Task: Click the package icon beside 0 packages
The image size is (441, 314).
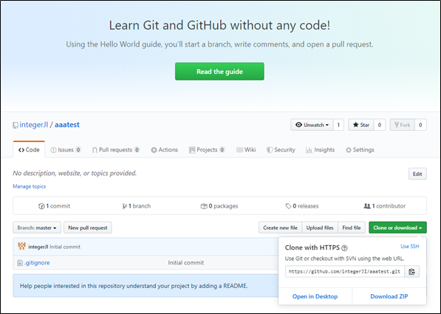Action: (204, 206)
